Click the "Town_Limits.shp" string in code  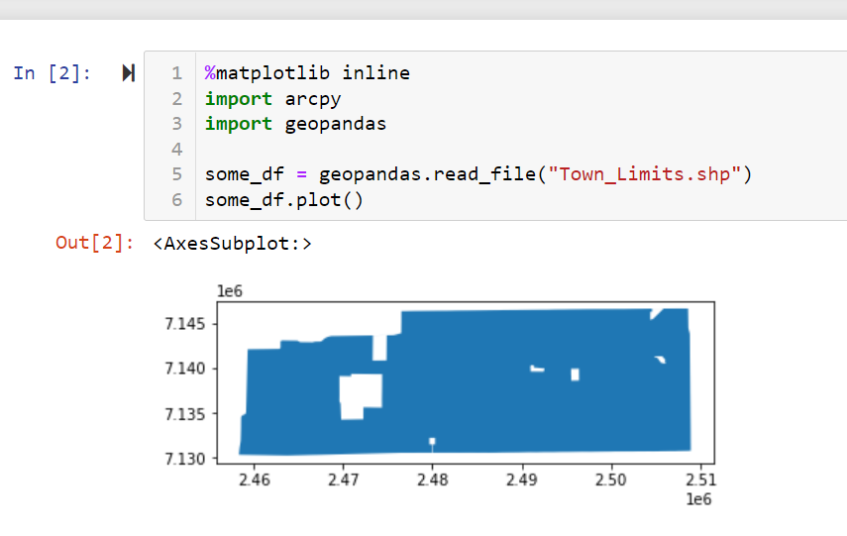click(x=650, y=174)
